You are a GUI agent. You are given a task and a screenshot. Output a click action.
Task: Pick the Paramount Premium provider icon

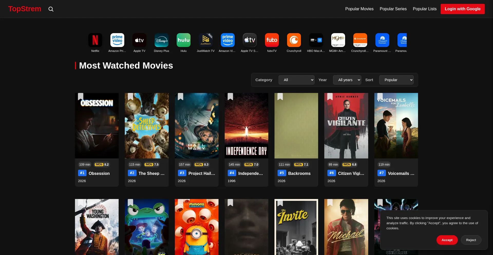coord(382,40)
